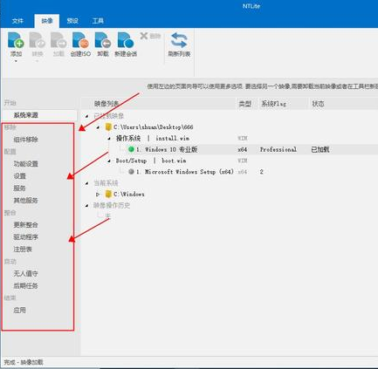Image resolution: width=378 pixels, height=369 pixels.
Task: Open the 功能设置 sidebar page
Action: [x=26, y=164]
